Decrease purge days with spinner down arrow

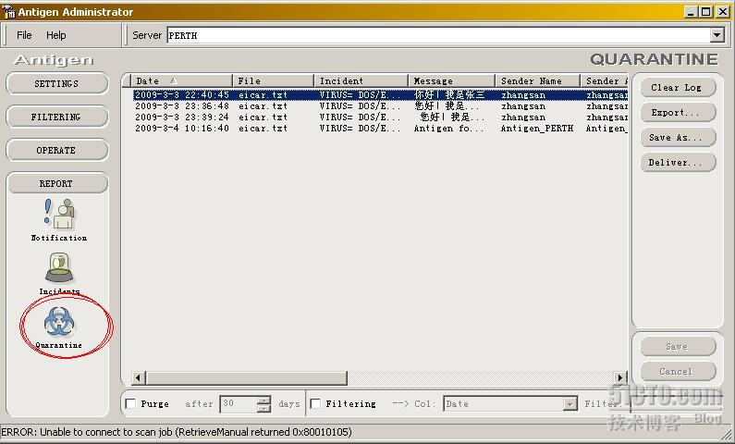(263, 408)
